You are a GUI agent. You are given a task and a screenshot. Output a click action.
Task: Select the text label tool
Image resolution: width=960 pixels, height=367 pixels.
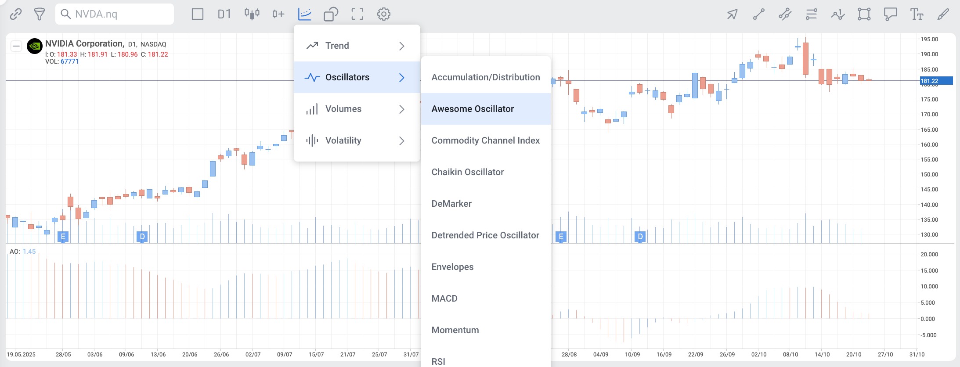pyautogui.click(x=917, y=14)
